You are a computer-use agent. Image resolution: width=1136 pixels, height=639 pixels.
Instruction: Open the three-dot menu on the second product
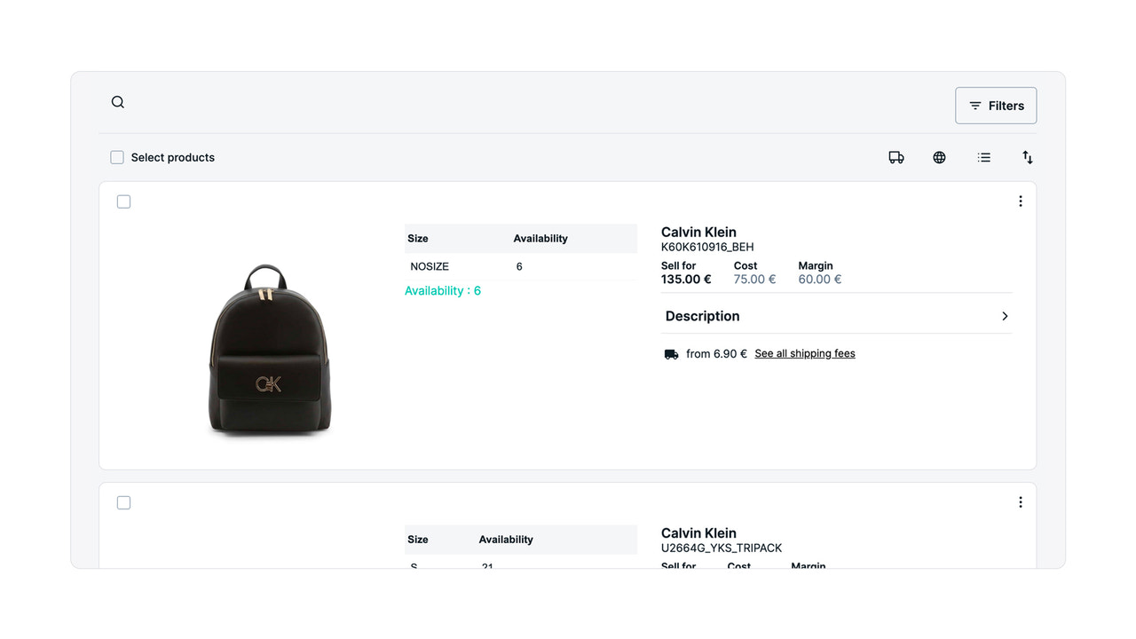point(1020,501)
